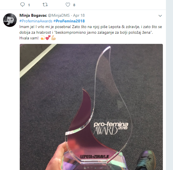The width and height of the screenshot is (173, 170).
Task: Like the tweet with the heart icon
Action: tap(68, 5)
